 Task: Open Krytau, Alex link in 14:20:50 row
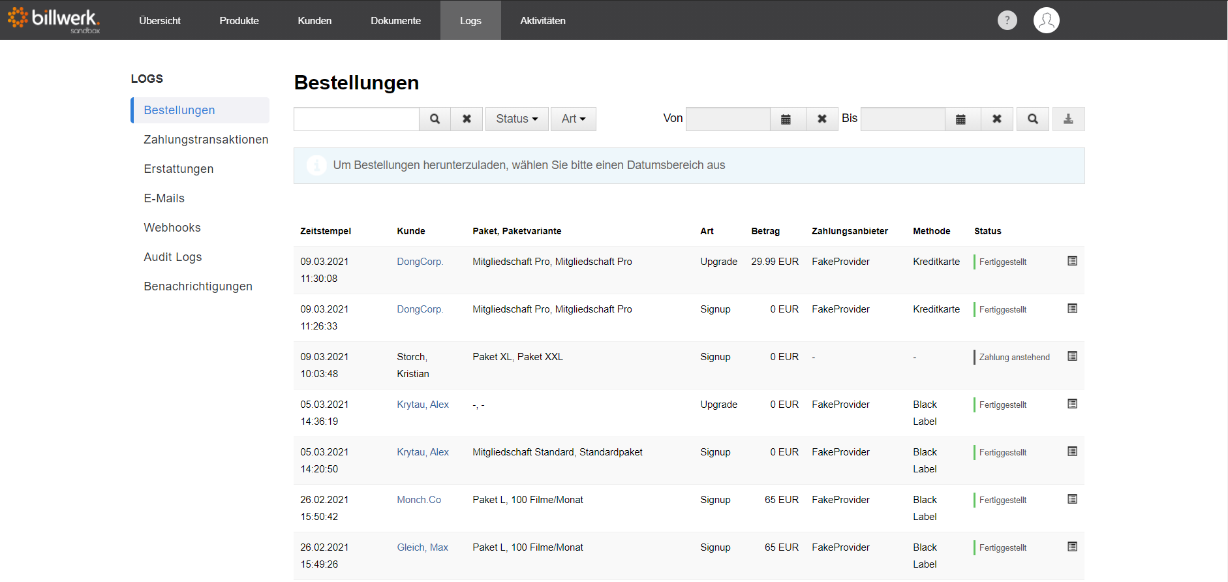(x=423, y=452)
